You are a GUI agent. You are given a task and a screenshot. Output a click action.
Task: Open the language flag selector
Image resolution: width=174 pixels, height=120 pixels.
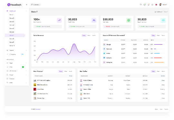pyautogui.click(x=156, y=4)
